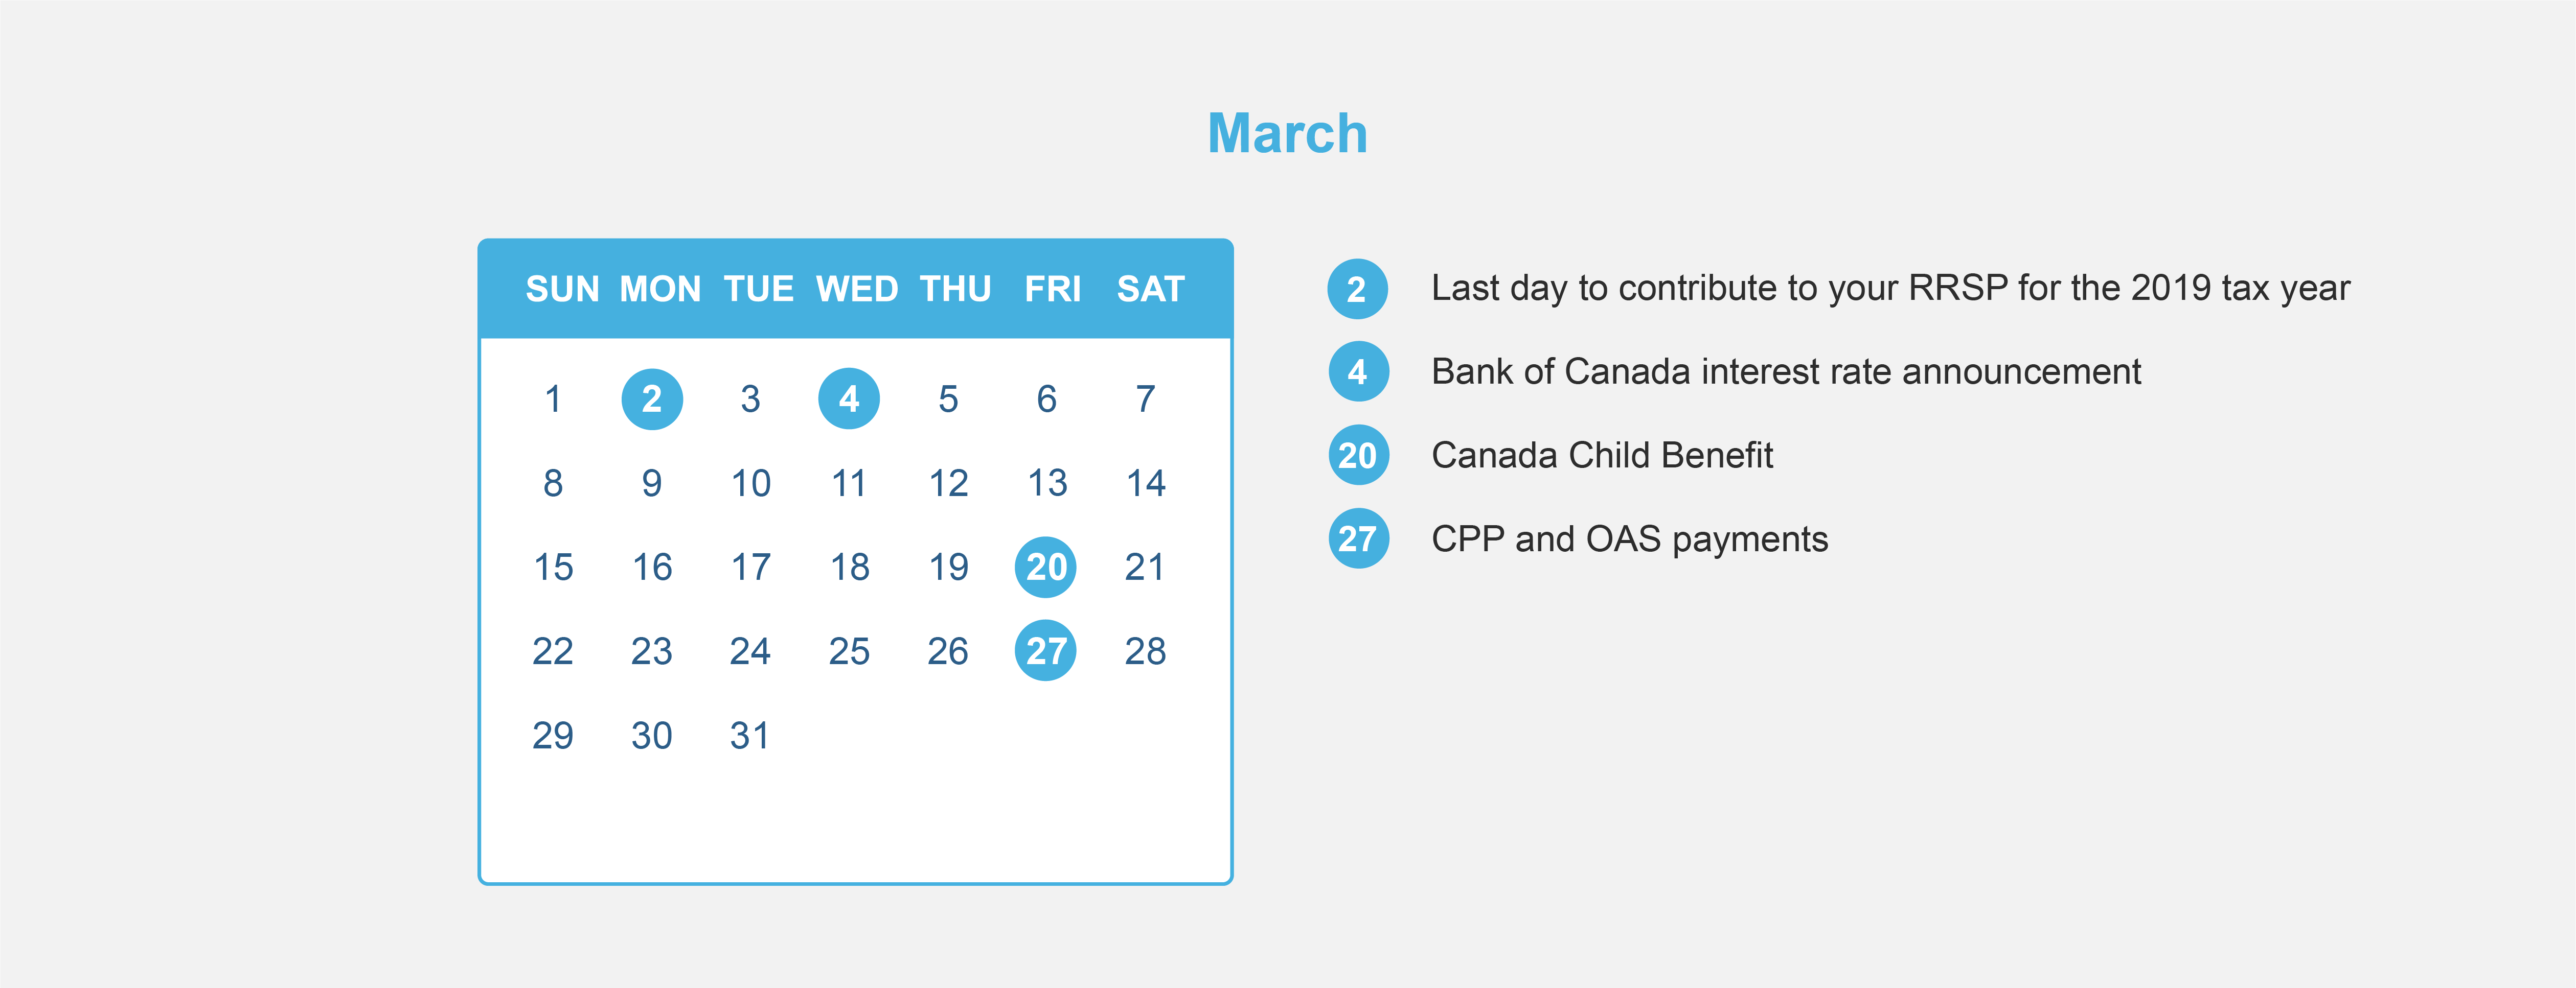2576x988 pixels.
Task: Click the highlighted 2 on the calendar
Action: click(x=652, y=399)
